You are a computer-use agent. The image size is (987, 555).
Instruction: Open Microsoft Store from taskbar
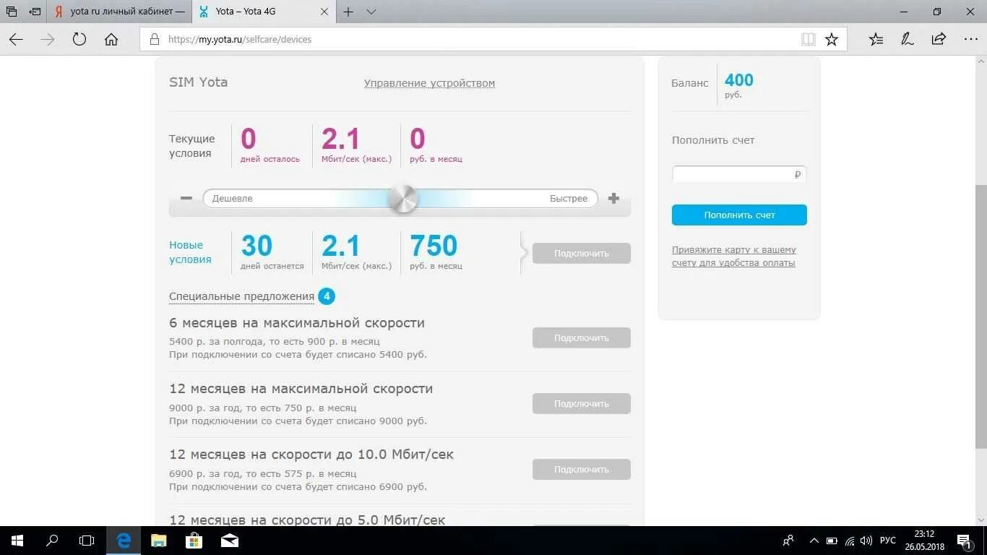194,540
